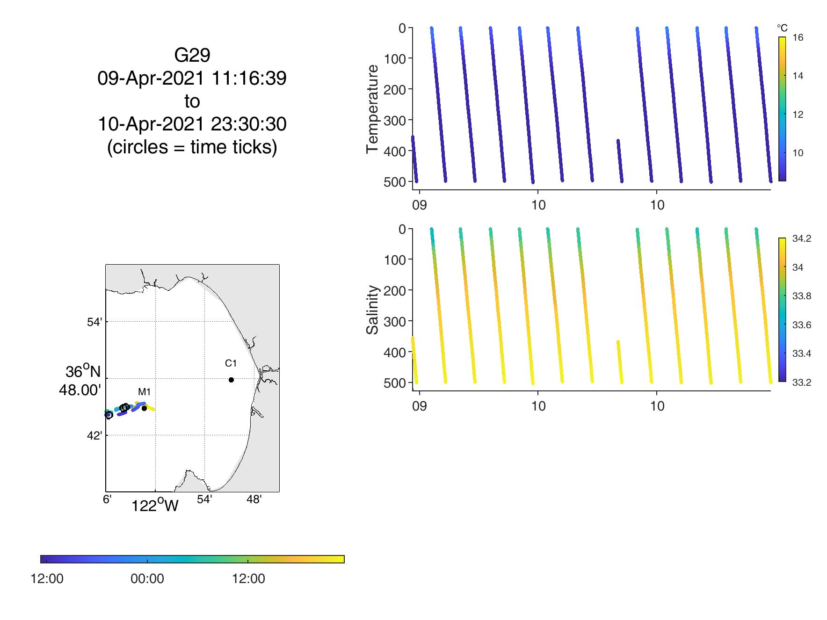The width and height of the screenshot is (827, 620).
Task: Click the Salinity y-axis label
Action: pyautogui.click(x=372, y=310)
